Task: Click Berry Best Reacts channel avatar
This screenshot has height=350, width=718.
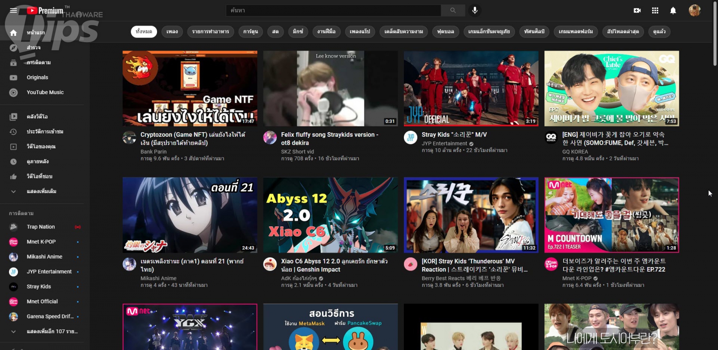Action: coord(411,264)
